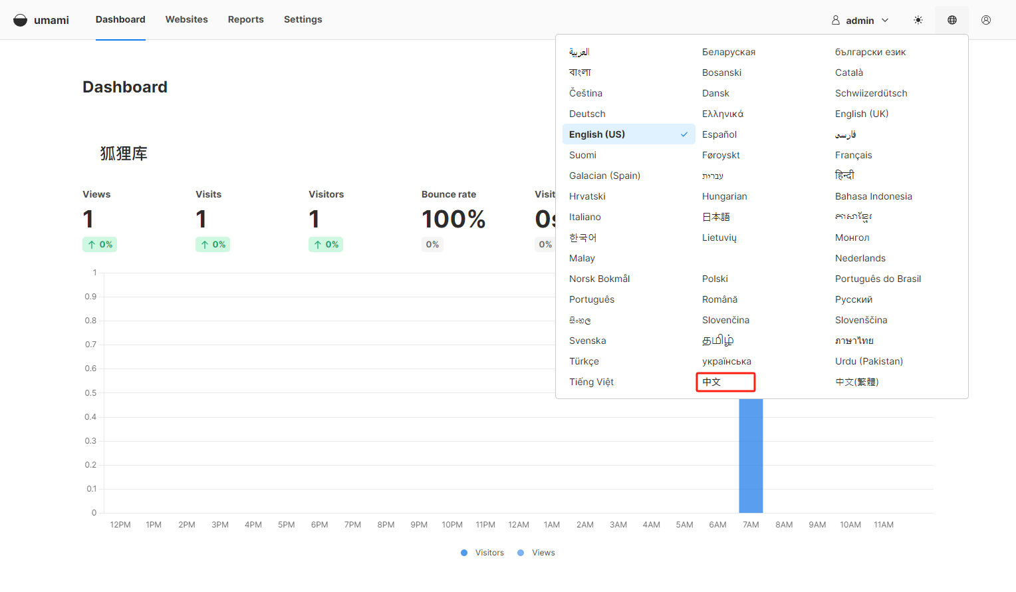Viewport: 1016px width, 592px height.
Task: Select Português do Brasil language
Action: 878,279
